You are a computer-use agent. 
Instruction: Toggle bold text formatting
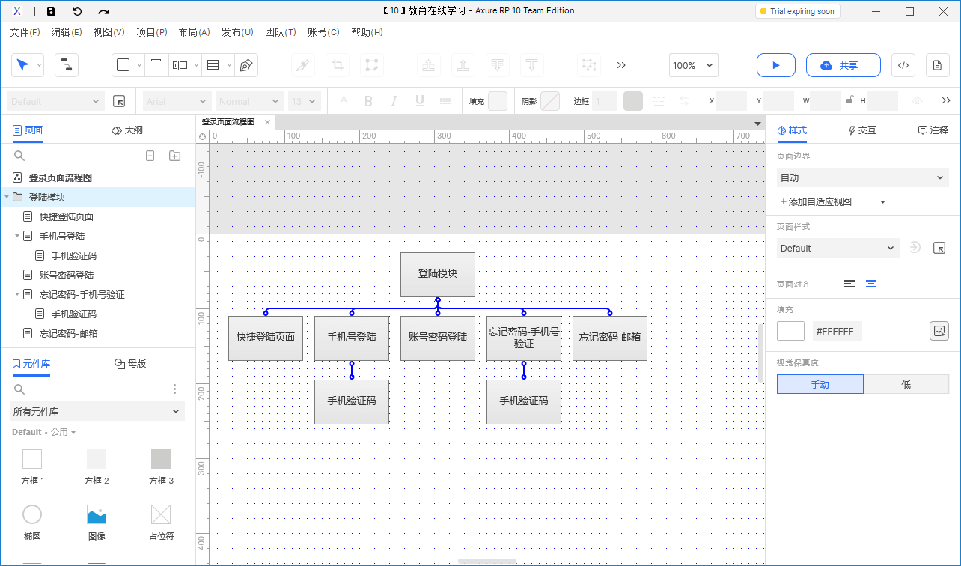tap(368, 101)
